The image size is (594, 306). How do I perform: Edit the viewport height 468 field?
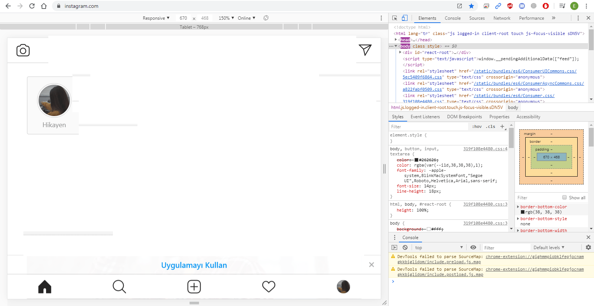pyautogui.click(x=205, y=18)
